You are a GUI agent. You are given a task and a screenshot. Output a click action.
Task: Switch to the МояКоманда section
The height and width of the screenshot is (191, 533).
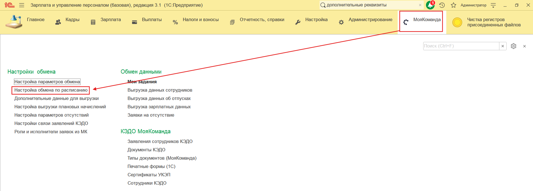[x=427, y=20]
